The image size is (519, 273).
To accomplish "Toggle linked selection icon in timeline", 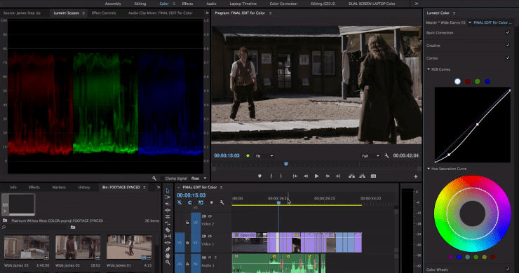I will [x=201, y=202].
